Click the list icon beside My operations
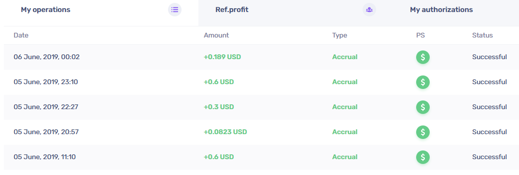The image size is (519, 175). point(175,10)
